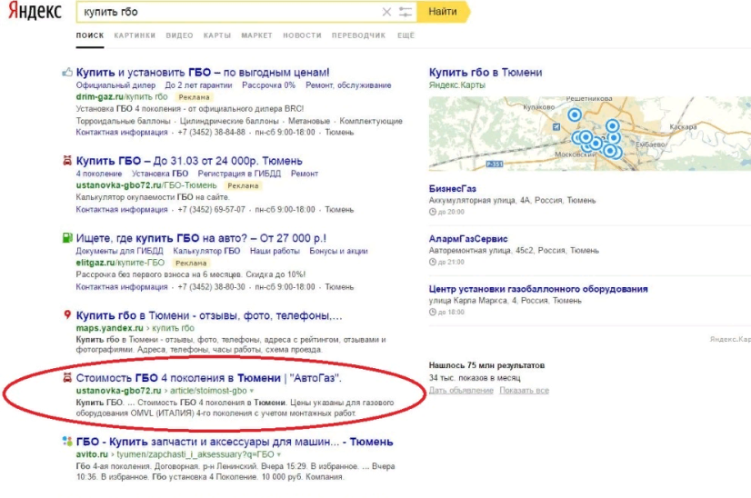Screen dimensions: 751x498
Task: Open the Калькулятор ГБО sitelink
Action: 206,251
